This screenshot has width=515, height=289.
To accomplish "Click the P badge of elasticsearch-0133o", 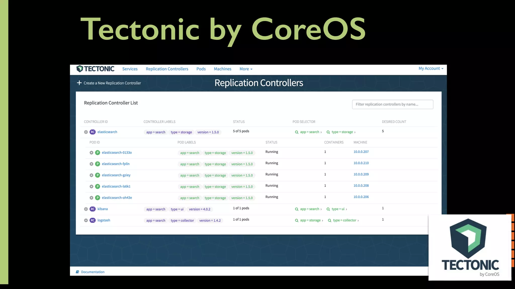I will tap(98, 153).
